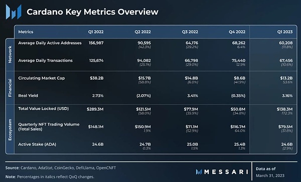Click the Q1 2022 TVL value $289.3M

(95, 109)
